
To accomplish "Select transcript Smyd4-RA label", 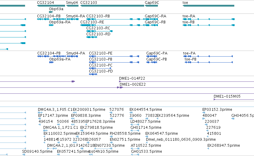I will coord(76,16).
